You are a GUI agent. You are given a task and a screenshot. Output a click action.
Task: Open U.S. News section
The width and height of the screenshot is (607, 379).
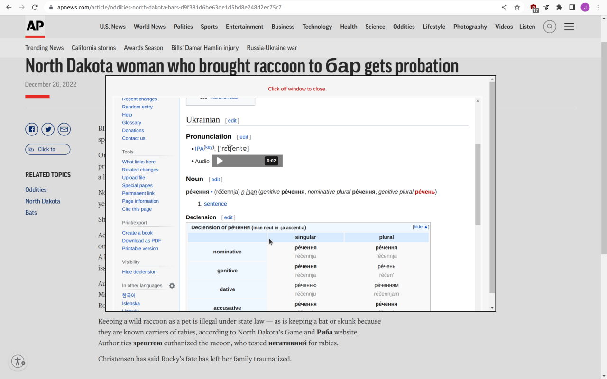[x=113, y=27]
